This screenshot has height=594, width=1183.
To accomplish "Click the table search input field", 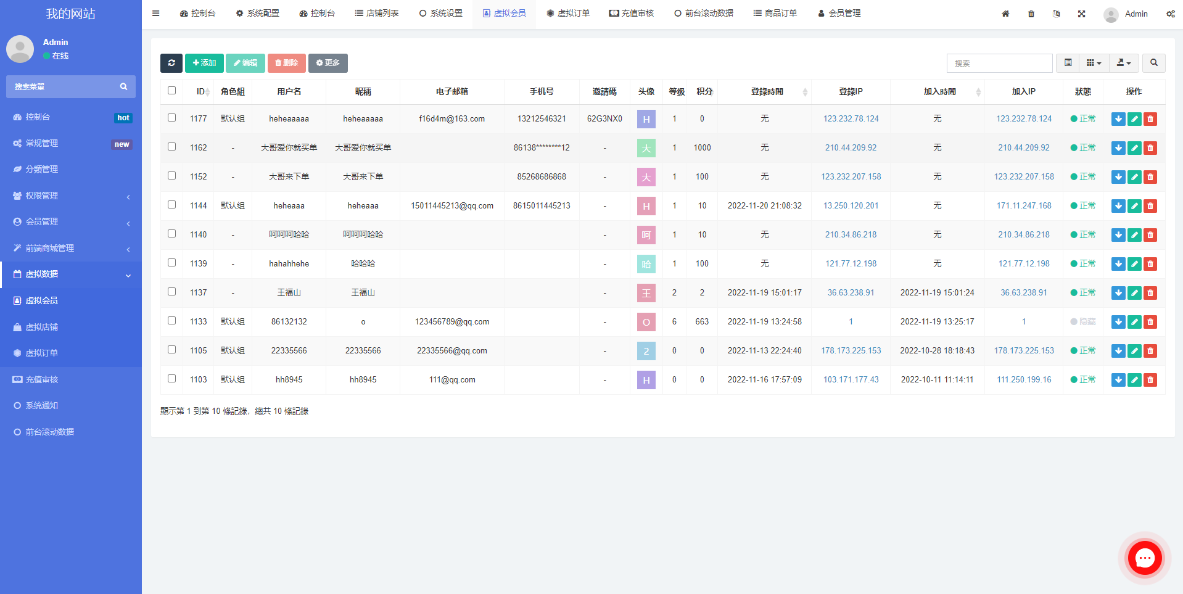I will pyautogui.click(x=999, y=63).
